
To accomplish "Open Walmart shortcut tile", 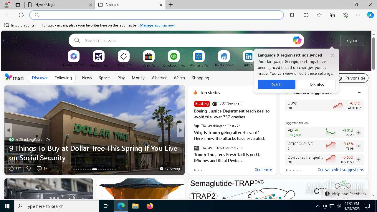I will pyautogui.click(x=199, y=59).
